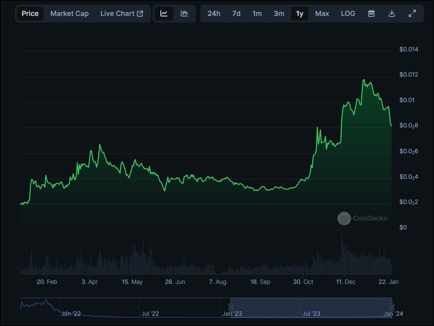The width and height of the screenshot is (434, 326).
Task: Choose the 1m time range
Action: (x=257, y=14)
